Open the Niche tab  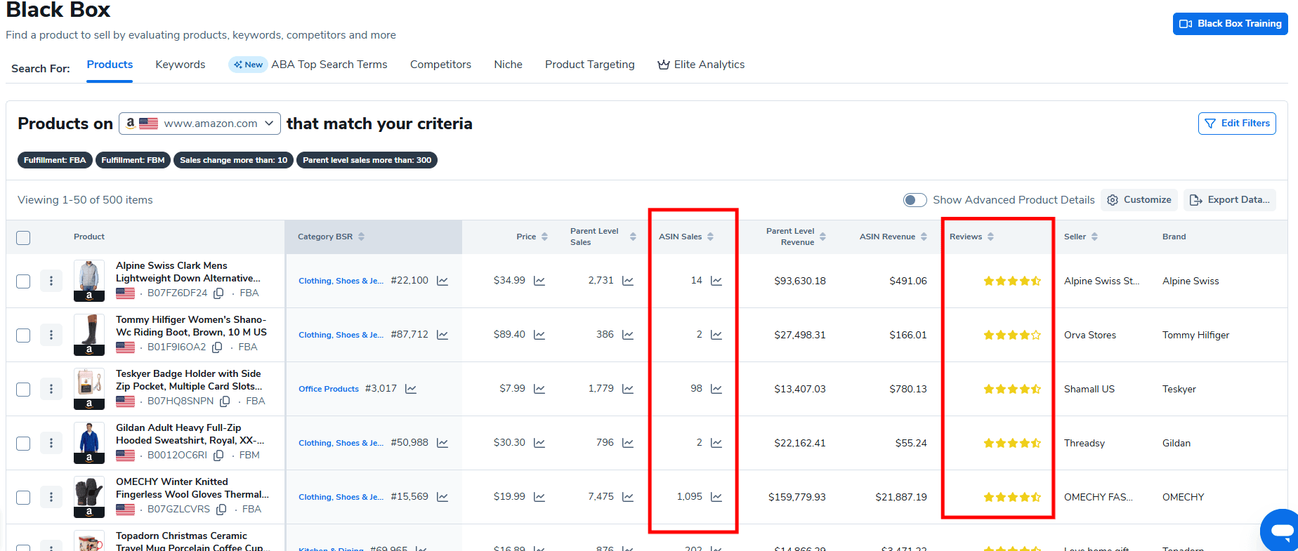coord(508,65)
